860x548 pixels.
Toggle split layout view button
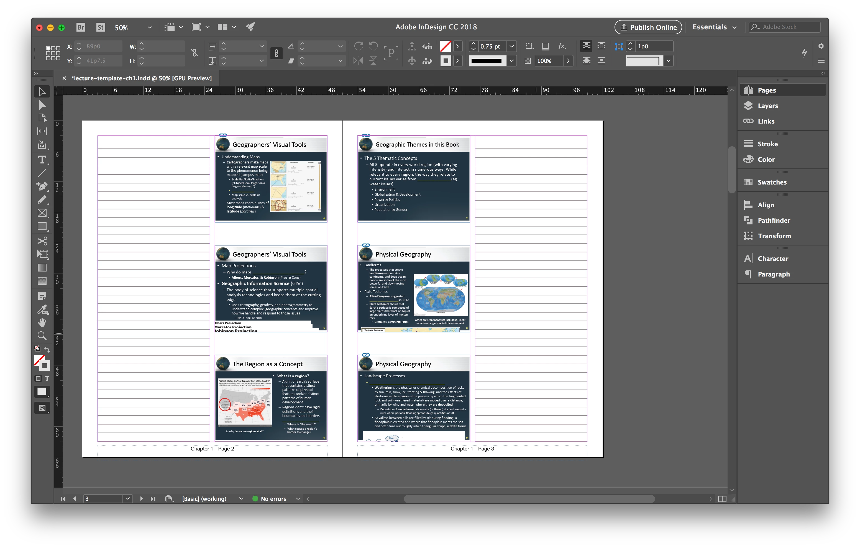[722, 499]
